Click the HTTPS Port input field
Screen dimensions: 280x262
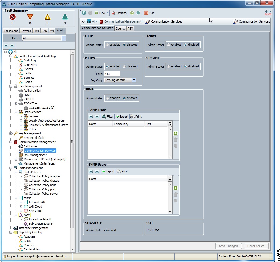112,74
